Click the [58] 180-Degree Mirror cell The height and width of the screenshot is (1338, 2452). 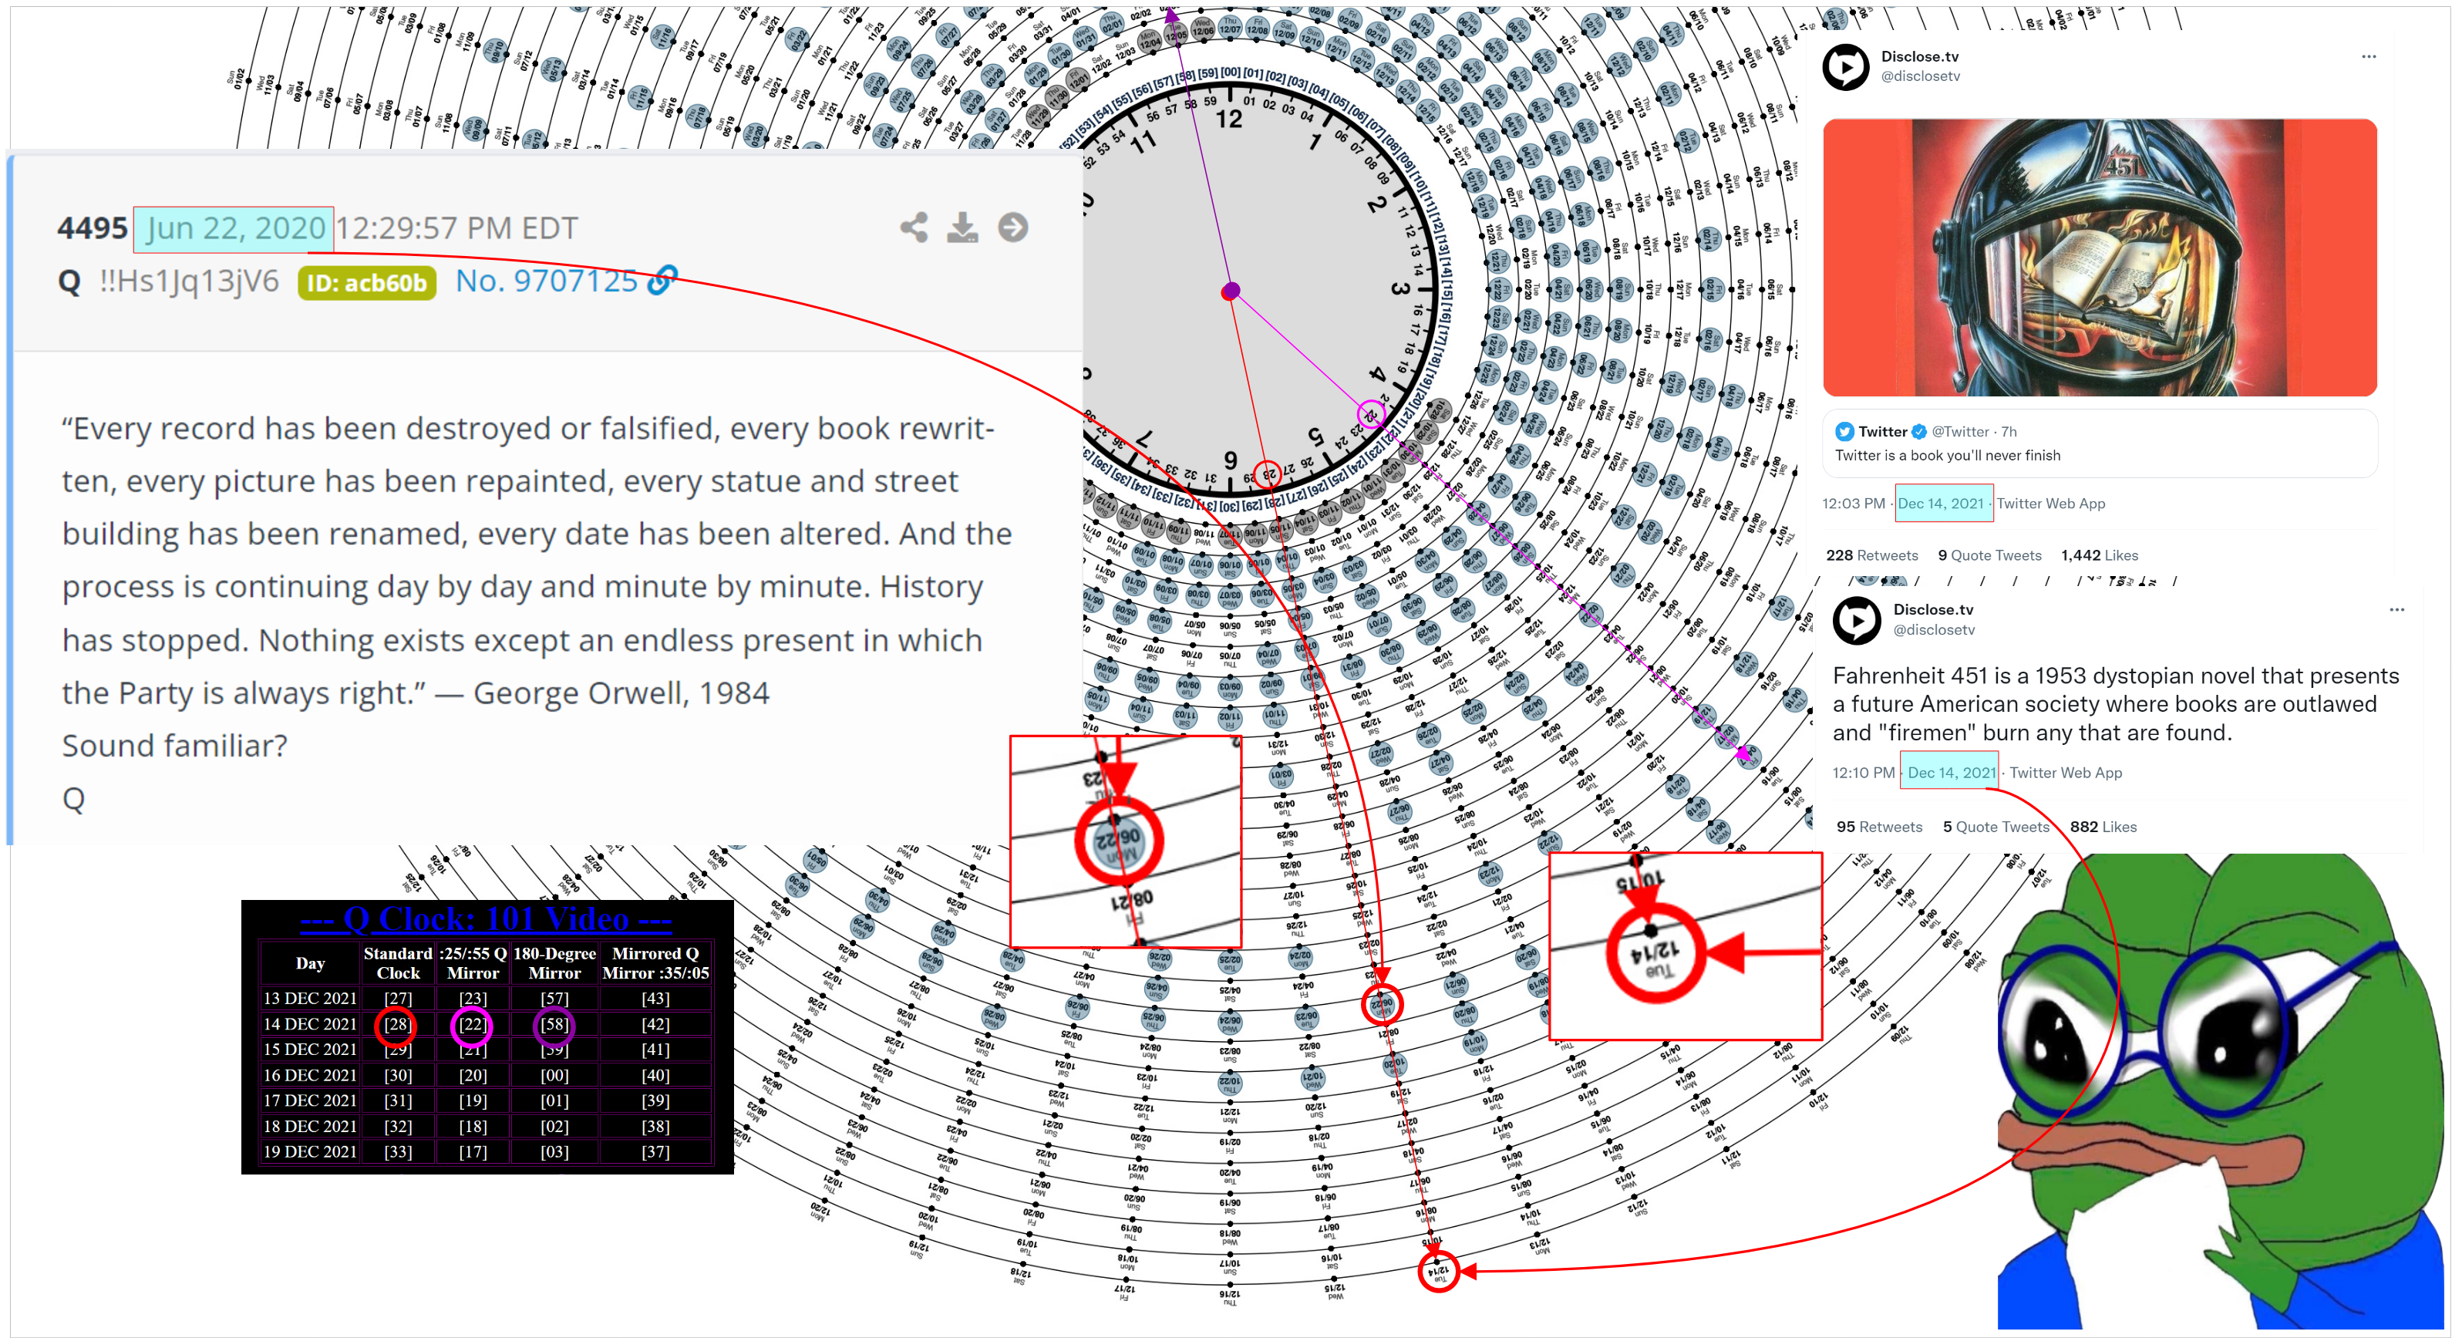coord(554,1023)
